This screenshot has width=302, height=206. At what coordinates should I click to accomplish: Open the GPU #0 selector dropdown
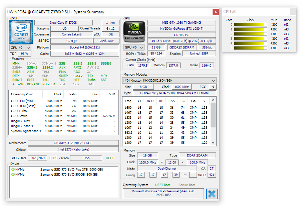[x=134, y=47]
